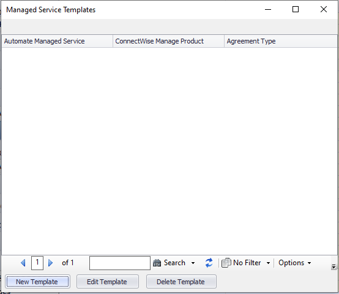Click the Search label in toolbar
This screenshot has width=339, height=294.
coord(174,263)
